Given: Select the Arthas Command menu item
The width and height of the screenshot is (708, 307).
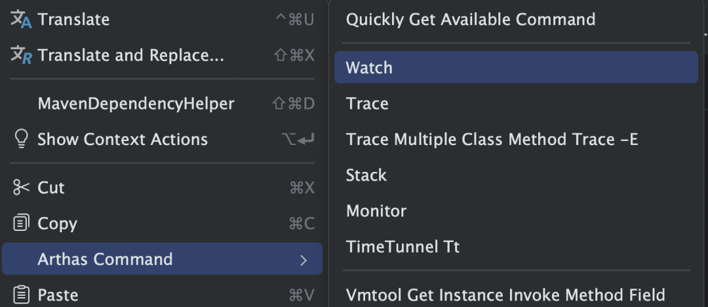Looking at the screenshot, I should [162, 259].
